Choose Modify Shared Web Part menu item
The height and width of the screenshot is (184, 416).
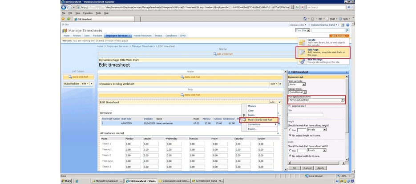click(260, 120)
